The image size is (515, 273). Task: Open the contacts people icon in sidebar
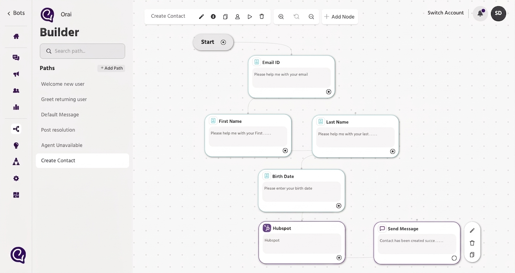coord(16,91)
